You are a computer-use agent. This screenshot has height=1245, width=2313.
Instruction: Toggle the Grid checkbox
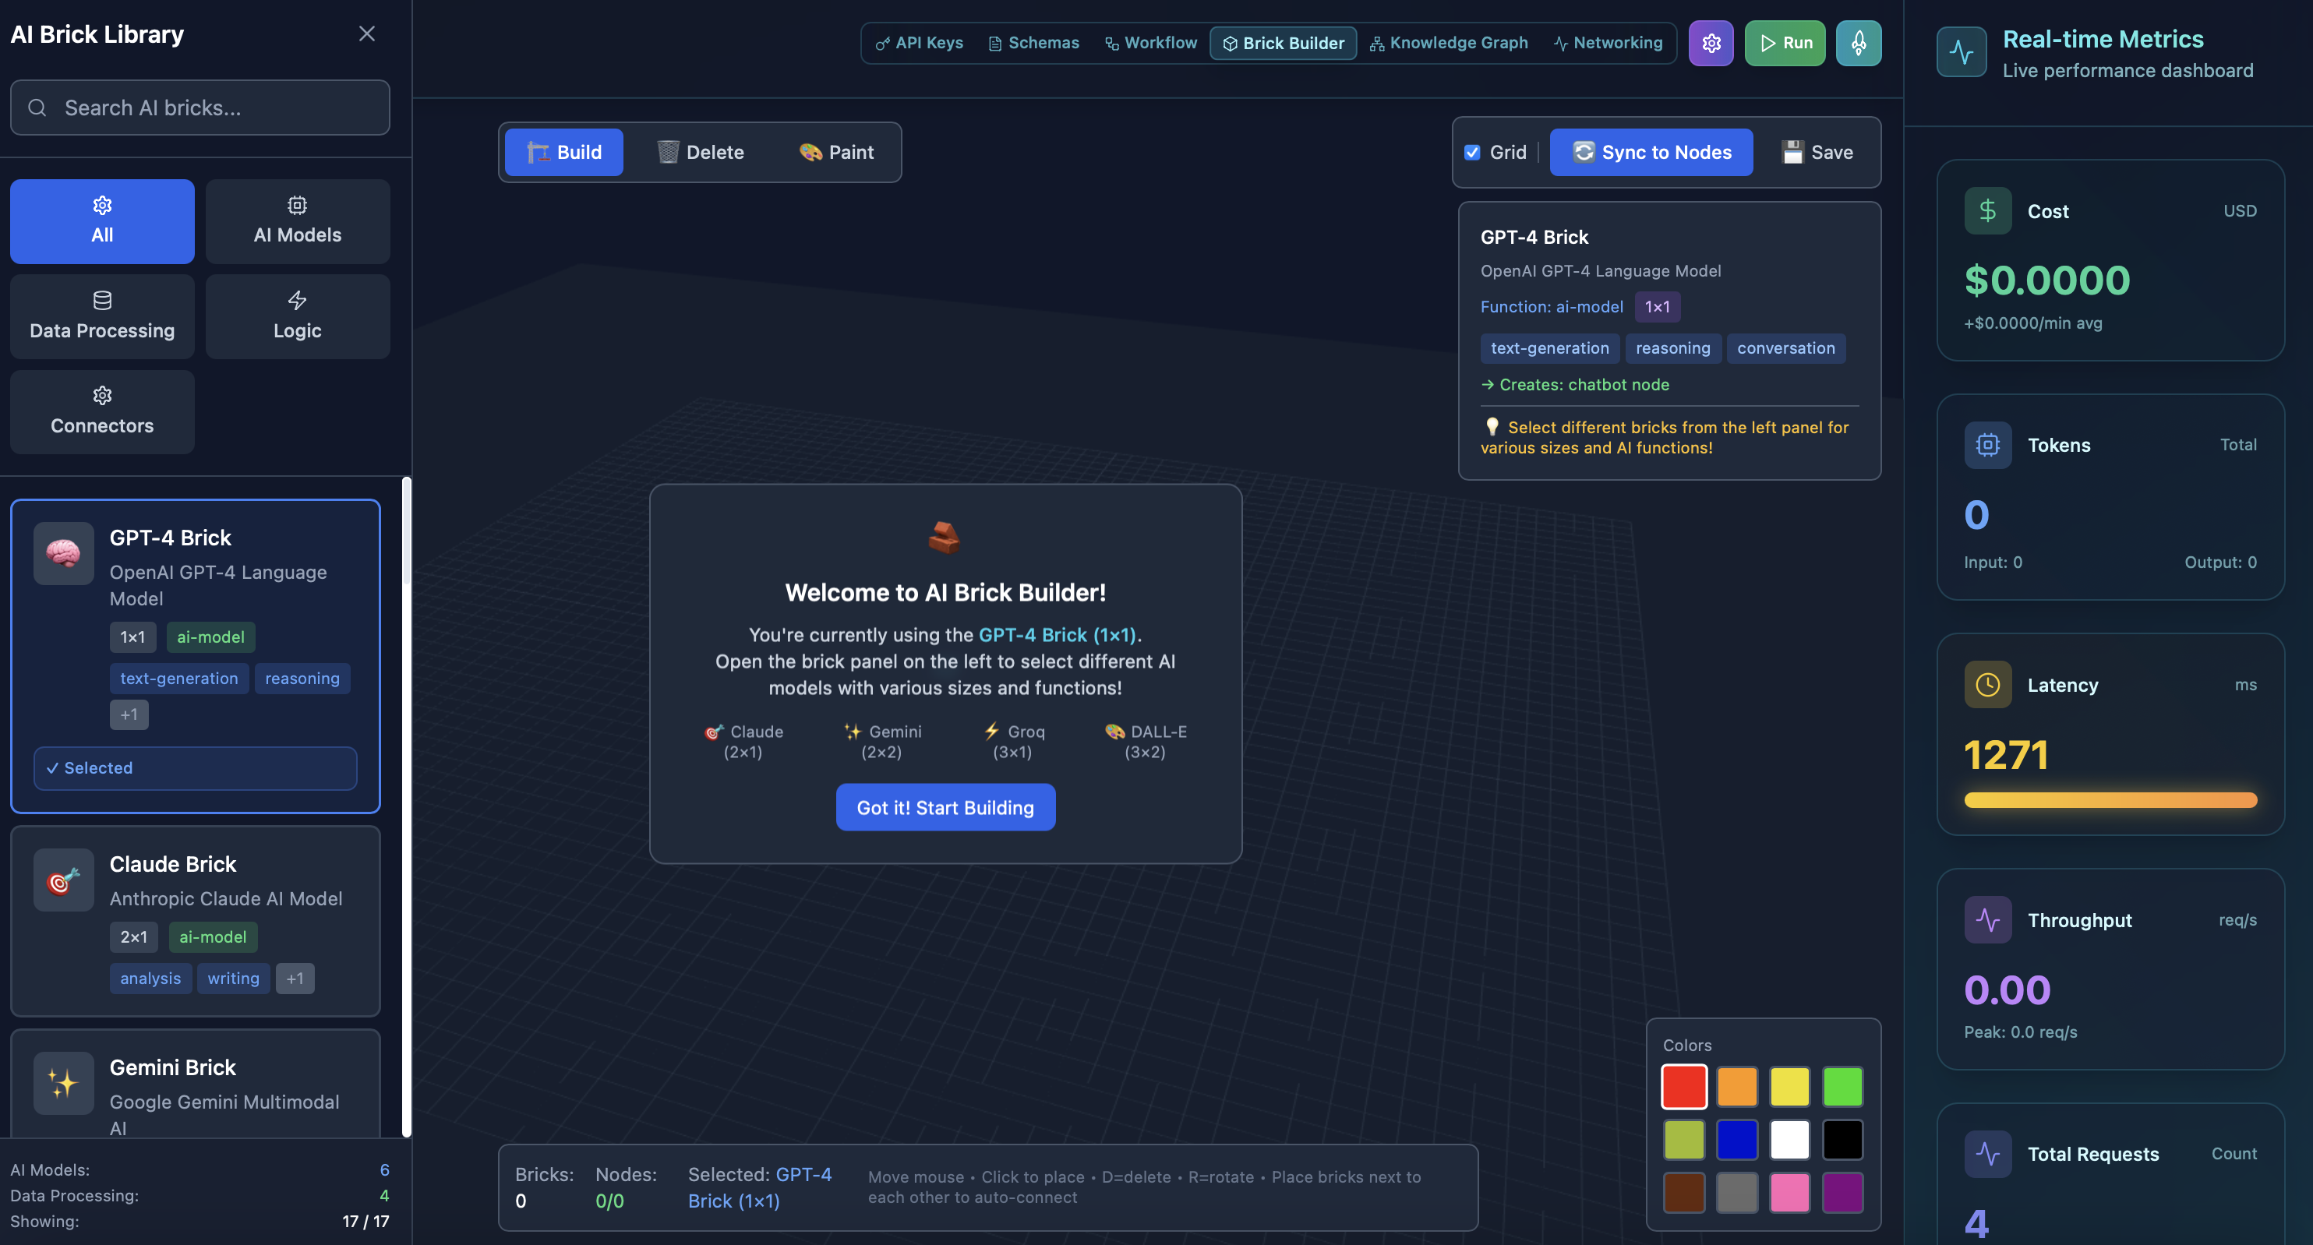[1473, 152]
